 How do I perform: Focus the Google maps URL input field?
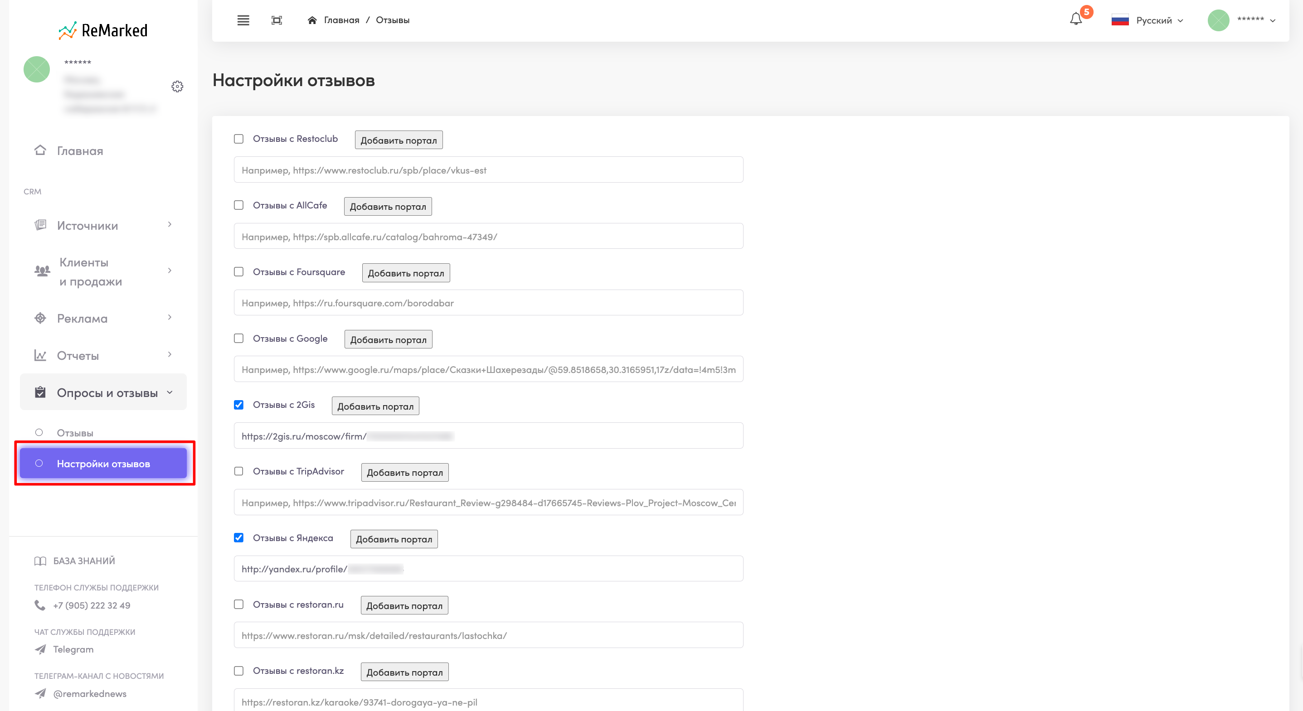click(488, 369)
